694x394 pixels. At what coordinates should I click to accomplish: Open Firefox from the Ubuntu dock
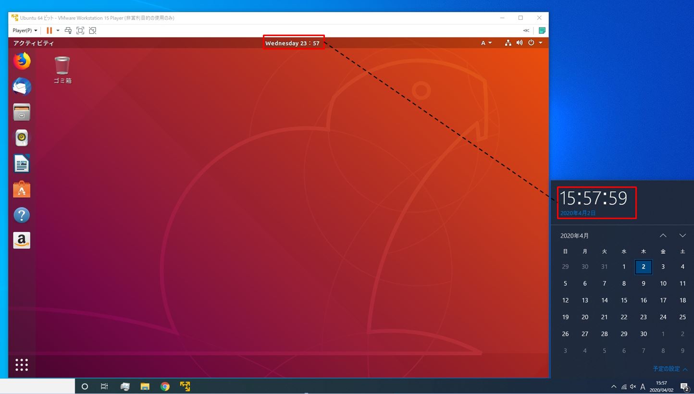tap(22, 61)
